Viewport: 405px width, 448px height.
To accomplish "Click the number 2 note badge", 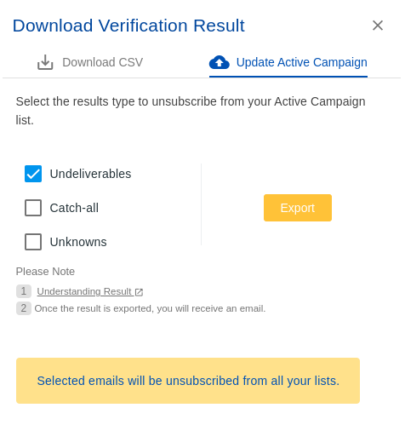I will 24,308.
